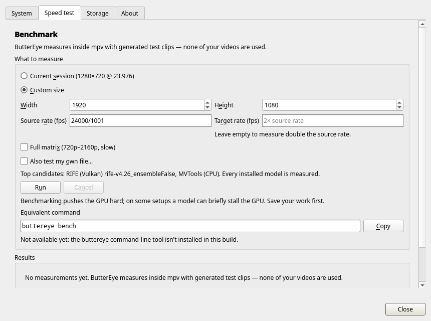This screenshot has width=431, height=321.
Task: Click the Benchmark heading
Action: (36, 35)
